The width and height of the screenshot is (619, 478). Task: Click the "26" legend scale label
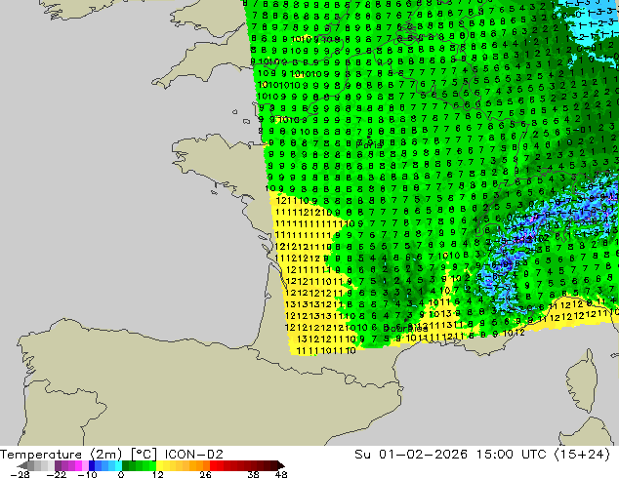click(x=205, y=474)
